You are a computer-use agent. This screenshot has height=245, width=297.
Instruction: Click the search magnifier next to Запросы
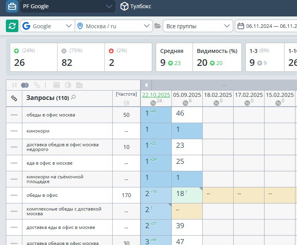[73, 98]
